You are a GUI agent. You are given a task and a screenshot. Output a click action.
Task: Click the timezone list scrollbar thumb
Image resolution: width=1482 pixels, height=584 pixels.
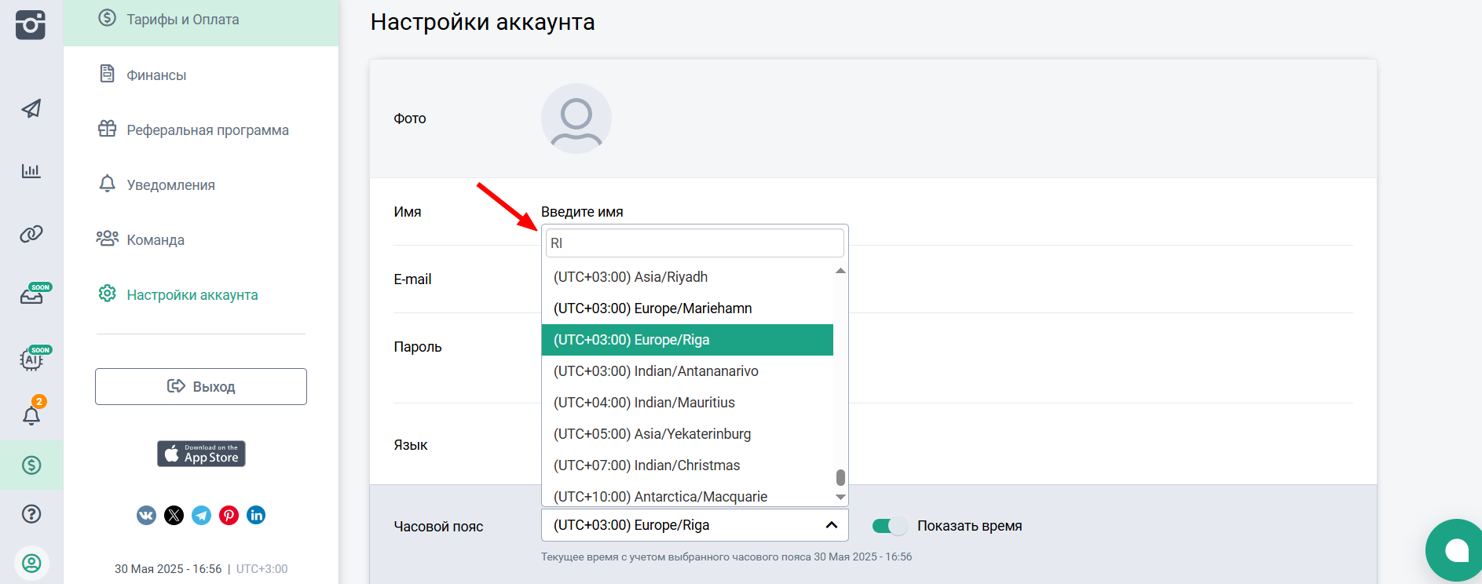click(x=840, y=477)
